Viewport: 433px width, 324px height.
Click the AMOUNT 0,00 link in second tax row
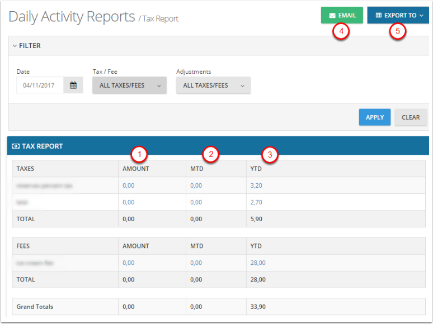pyautogui.click(x=129, y=202)
